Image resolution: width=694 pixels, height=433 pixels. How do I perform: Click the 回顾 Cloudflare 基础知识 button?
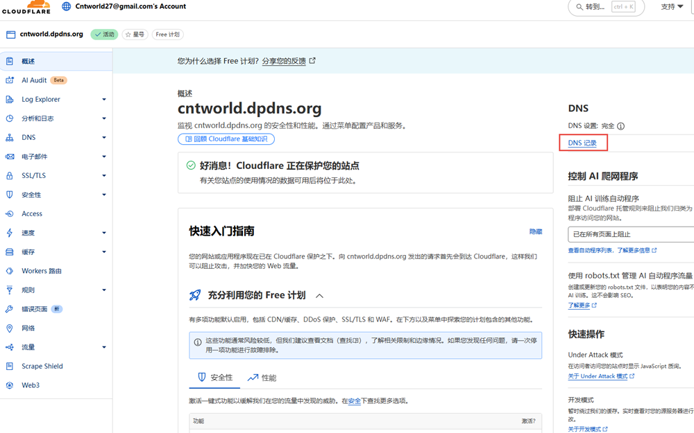pyautogui.click(x=226, y=139)
